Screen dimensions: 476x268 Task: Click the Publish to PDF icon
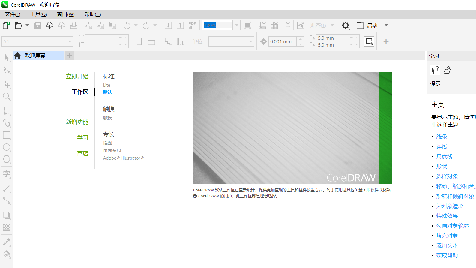192,25
